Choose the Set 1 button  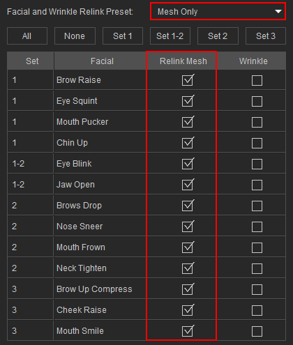pos(123,36)
